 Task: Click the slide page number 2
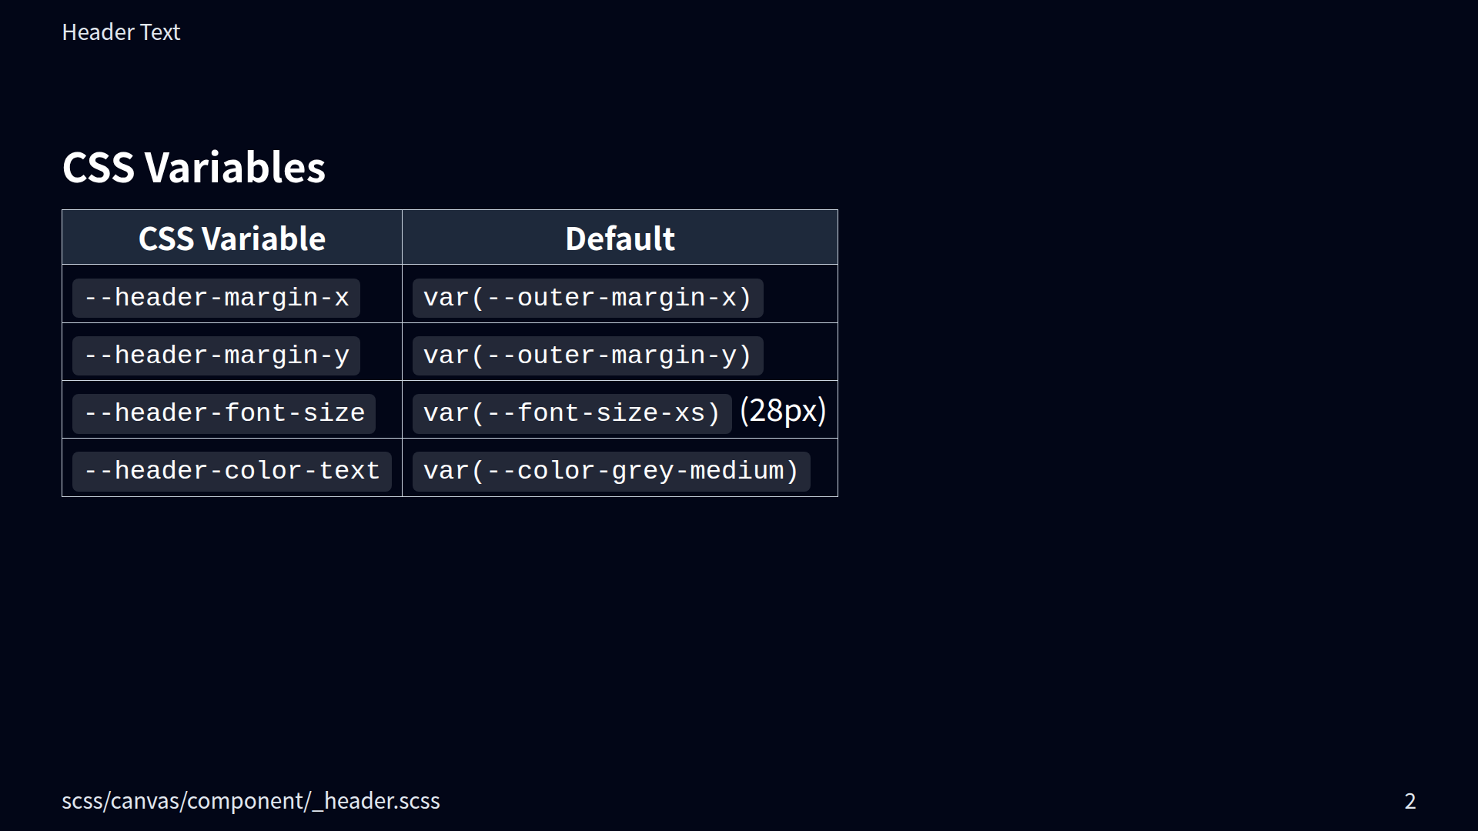point(1409,802)
